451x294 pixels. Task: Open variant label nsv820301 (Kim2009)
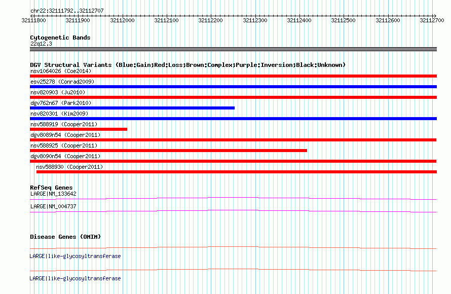(59, 114)
